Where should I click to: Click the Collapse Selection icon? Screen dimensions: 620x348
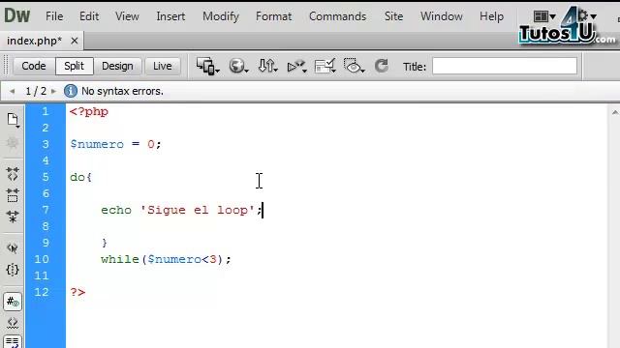pyautogui.click(x=13, y=195)
